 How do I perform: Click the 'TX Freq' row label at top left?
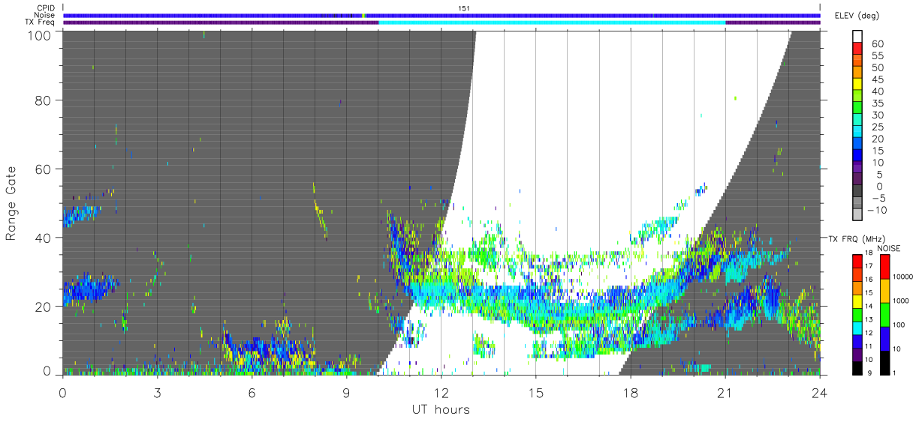coord(40,22)
